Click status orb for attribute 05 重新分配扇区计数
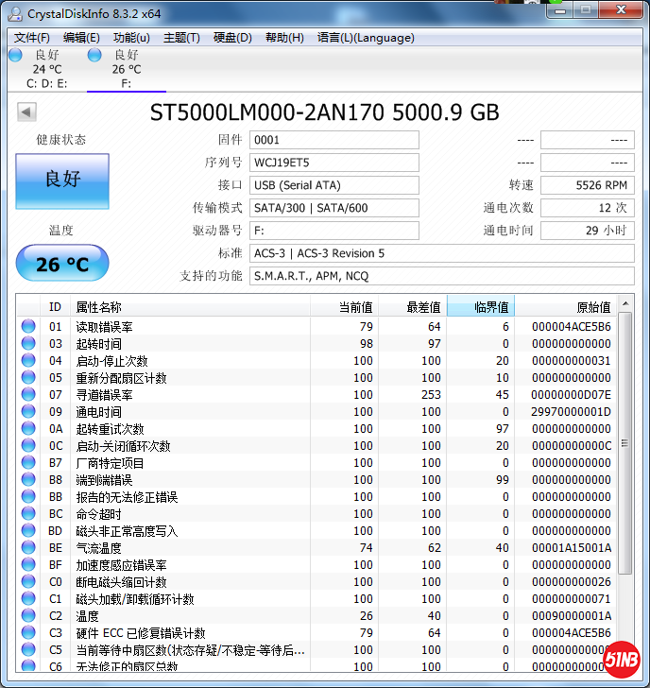The width and height of the screenshot is (650, 688). [28, 378]
